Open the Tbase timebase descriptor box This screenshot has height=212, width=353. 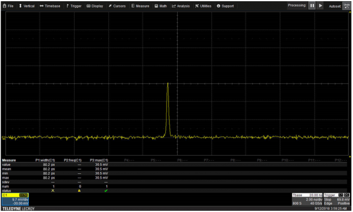pyautogui.click(x=307, y=199)
